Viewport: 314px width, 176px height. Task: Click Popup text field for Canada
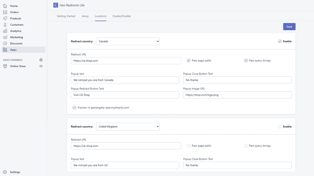click(x=125, y=80)
